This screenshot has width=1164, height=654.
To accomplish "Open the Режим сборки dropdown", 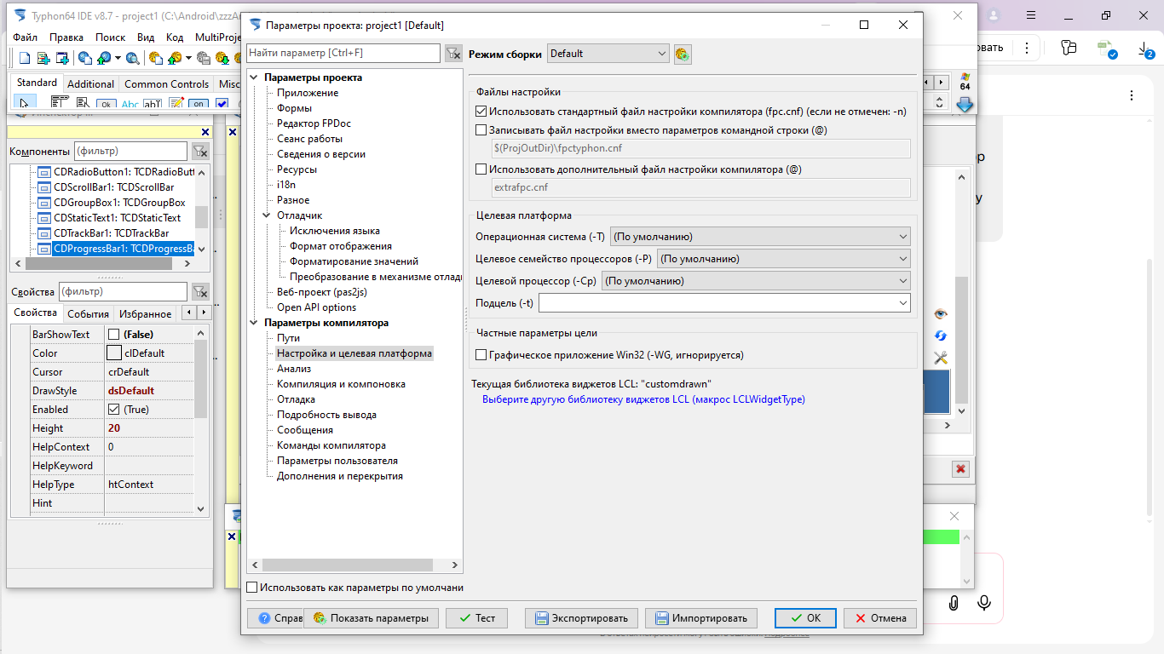I will [x=608, y=54].
